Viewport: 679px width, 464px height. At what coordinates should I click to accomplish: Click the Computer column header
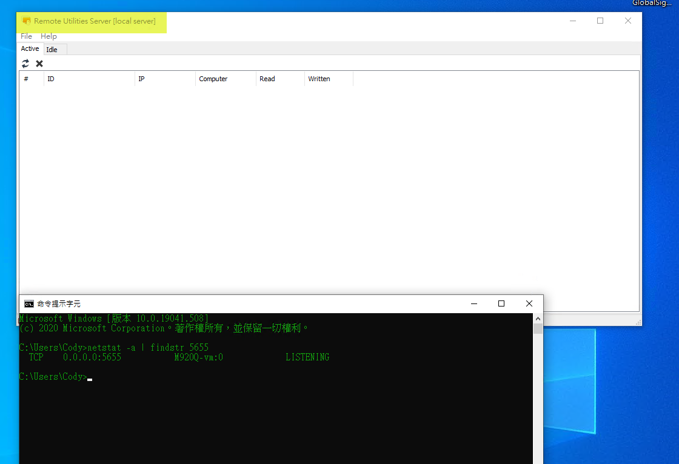[226, 79]
